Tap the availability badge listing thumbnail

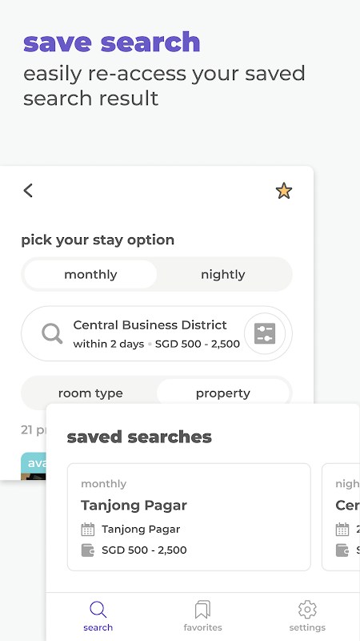point(34,466)
